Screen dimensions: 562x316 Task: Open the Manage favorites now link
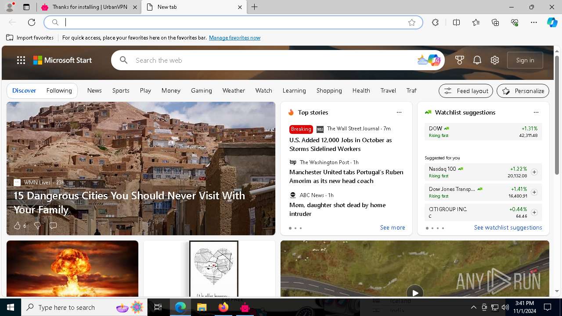pos(234,38)
